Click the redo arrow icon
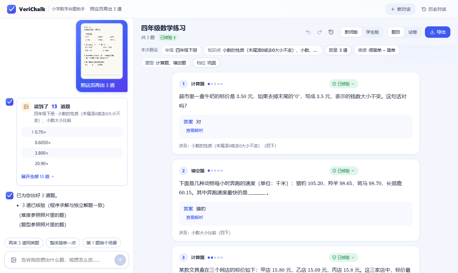Viewport: 458px width, 273px height. point(320,32)
